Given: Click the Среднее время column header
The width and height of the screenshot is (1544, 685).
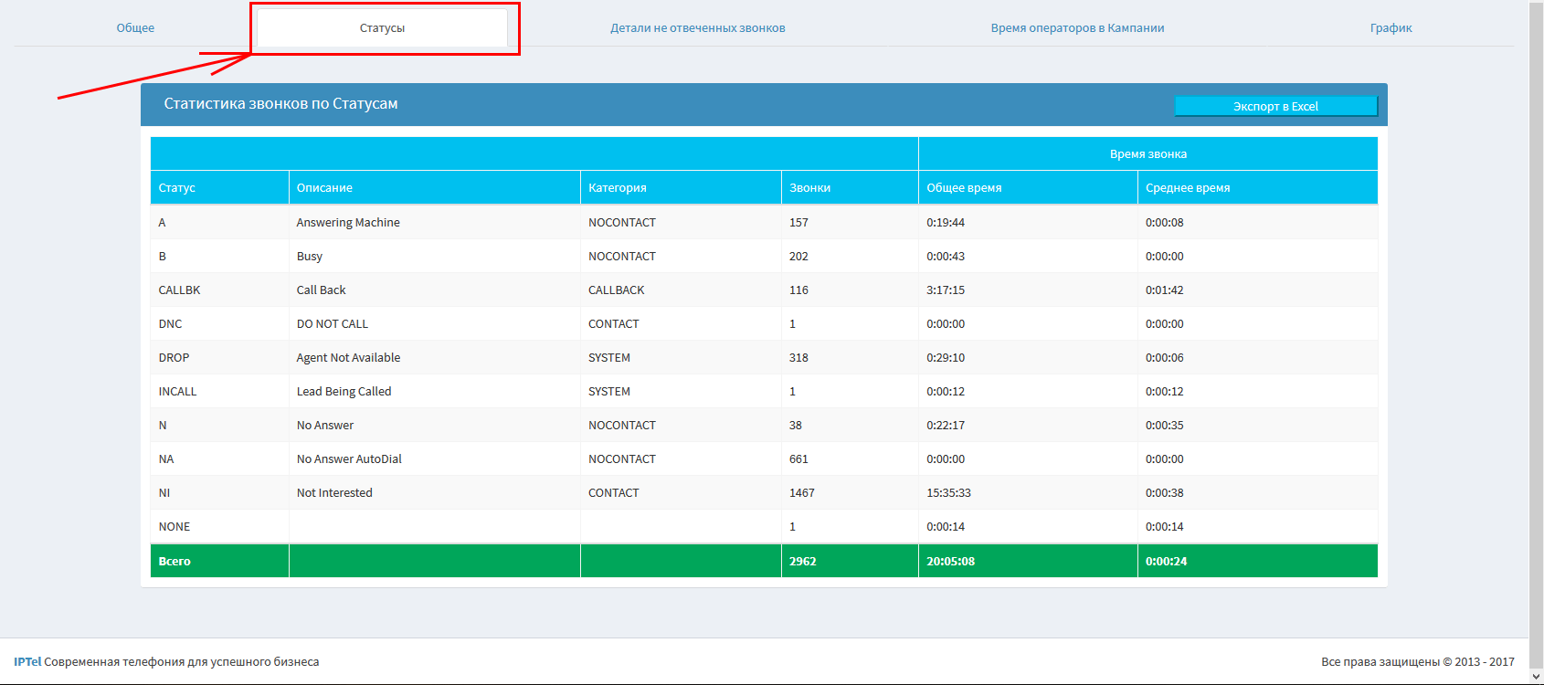Looking at the screenshot, I should (1258, 187).
